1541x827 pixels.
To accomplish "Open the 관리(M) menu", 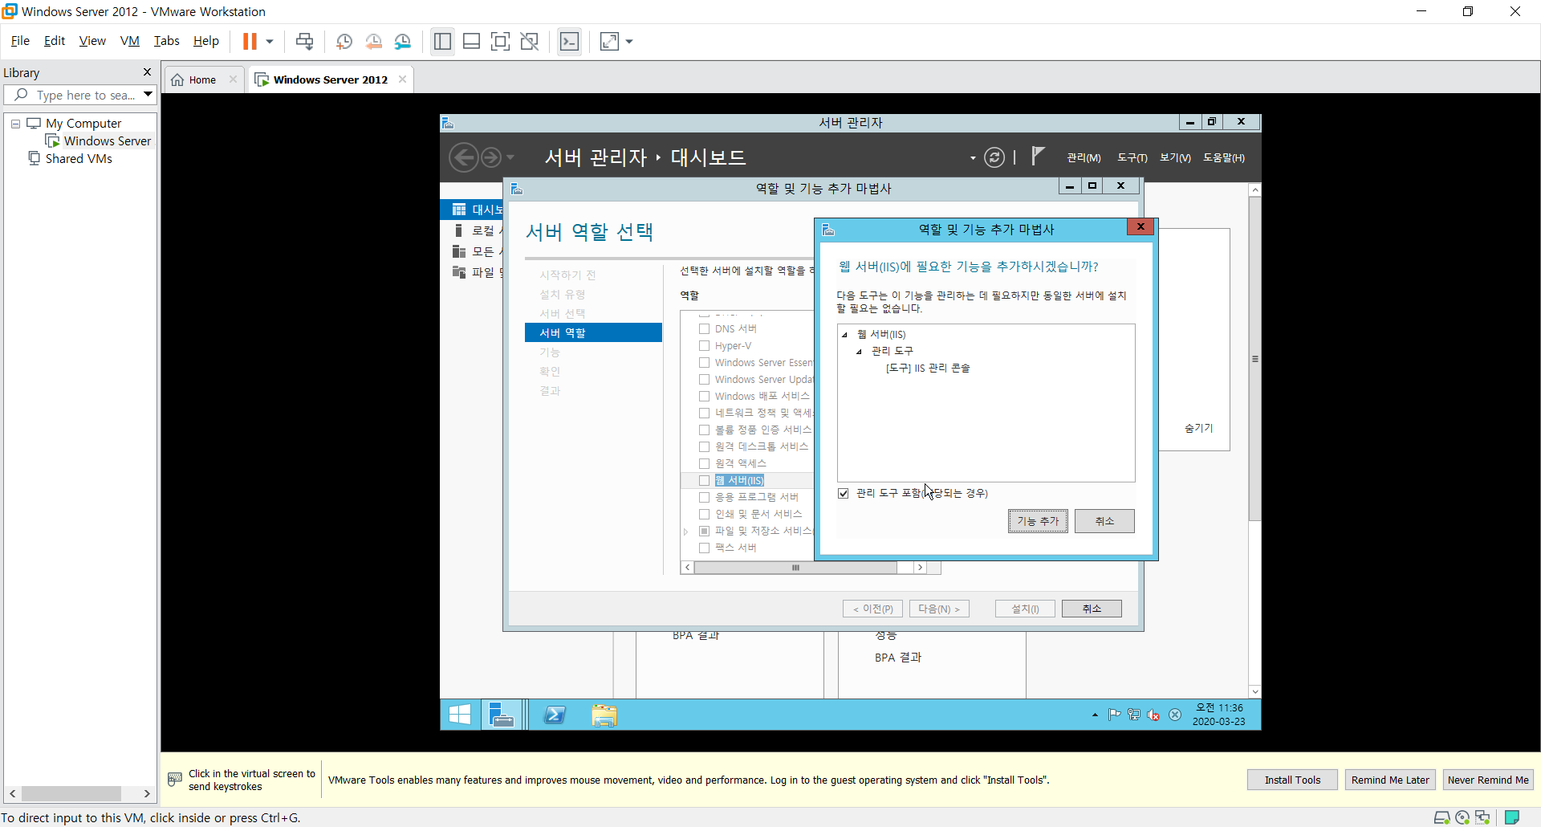I will pyautogui.click(x=1084, y=158).
